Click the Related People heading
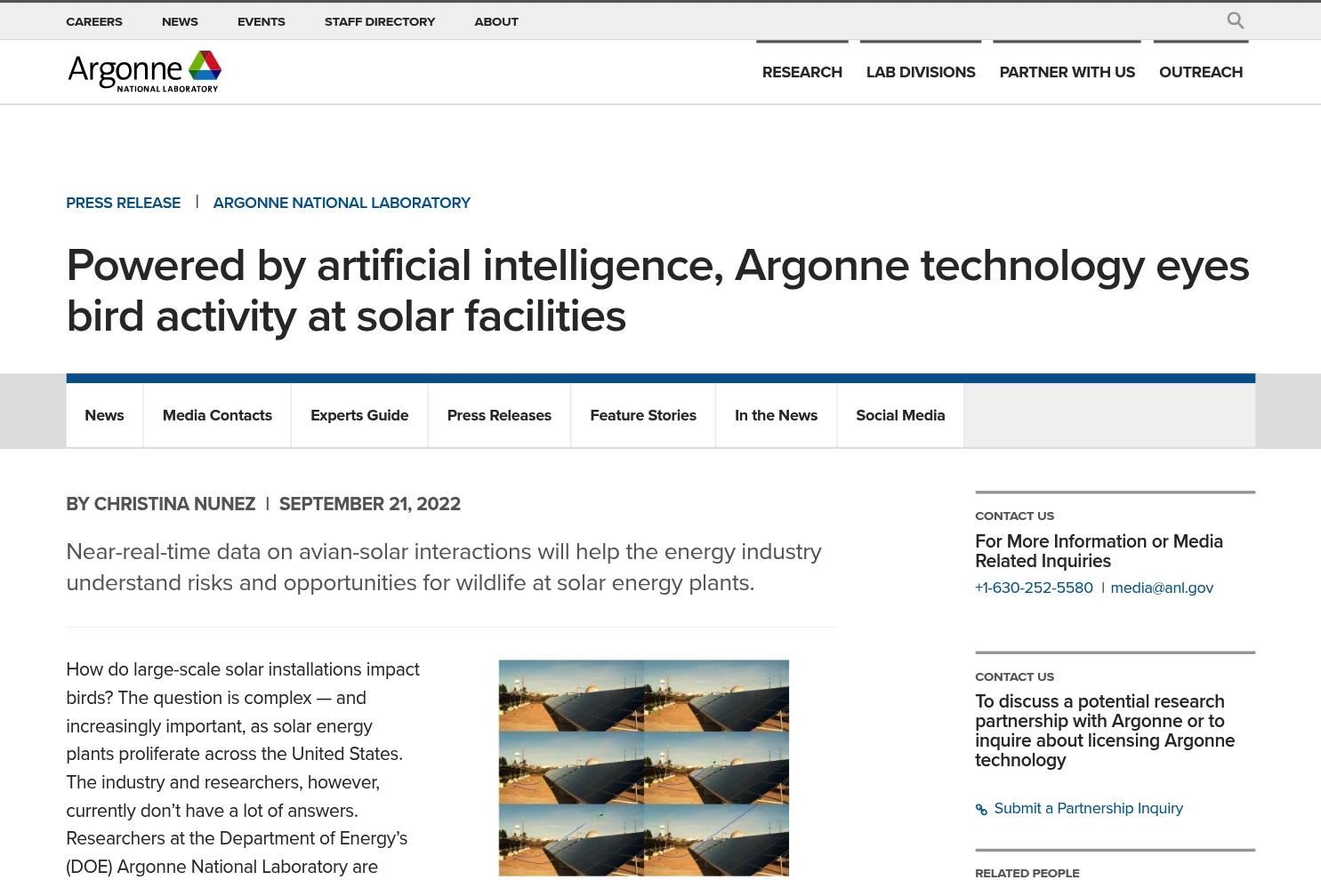This screenshot has height=880, width=1321. coord(1027,873)
